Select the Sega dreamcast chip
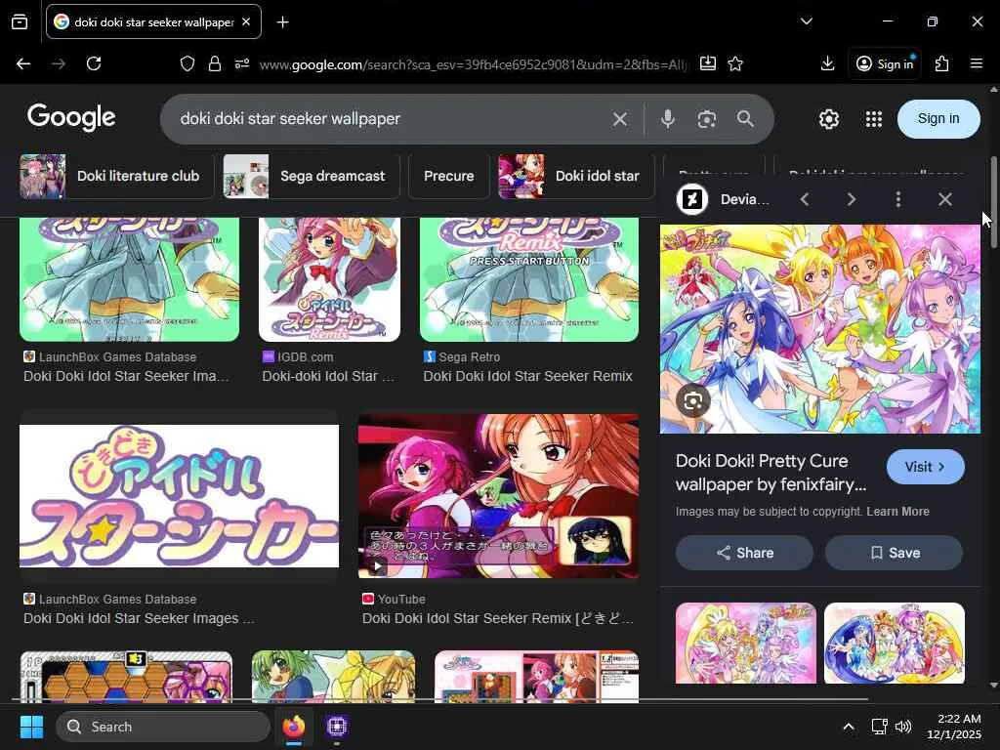1000x750 pixels. click(312, 176)
